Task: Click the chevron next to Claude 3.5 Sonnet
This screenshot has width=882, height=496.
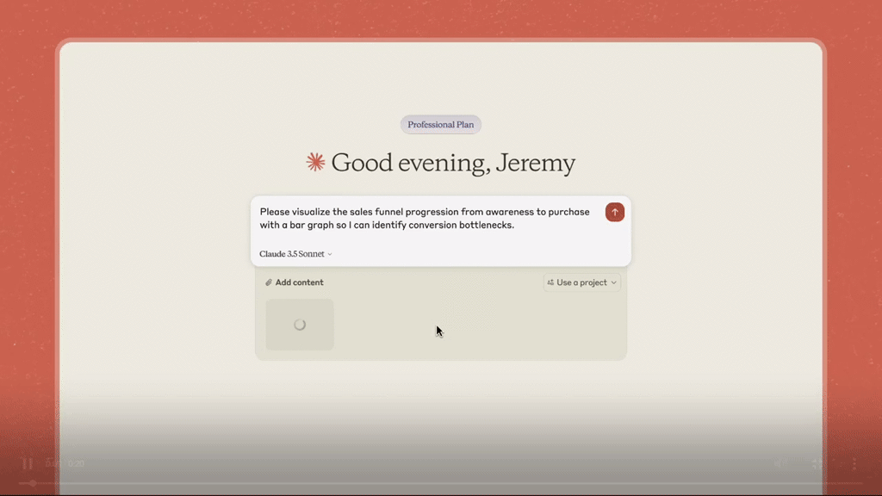Action: point(330,254)
